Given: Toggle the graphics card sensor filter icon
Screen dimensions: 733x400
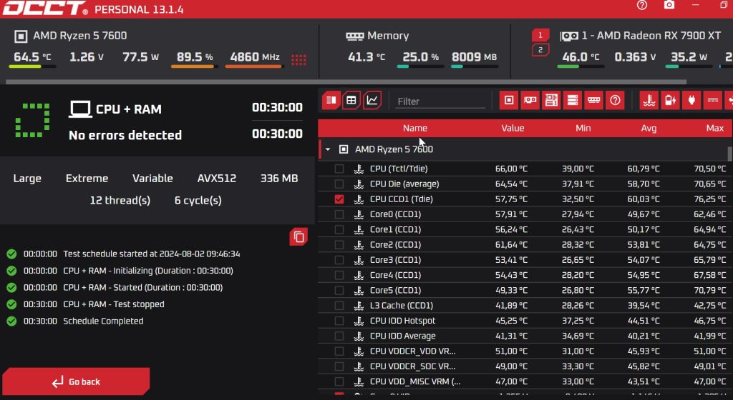Looking at the screenshot, I should (x=530, y=100).
